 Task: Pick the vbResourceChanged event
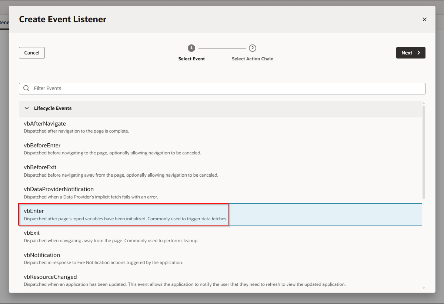(50, 277)
